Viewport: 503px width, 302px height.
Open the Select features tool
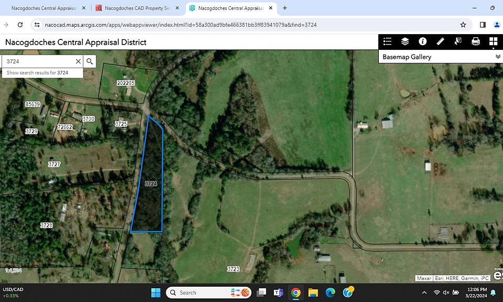click(x=458, y=41)
